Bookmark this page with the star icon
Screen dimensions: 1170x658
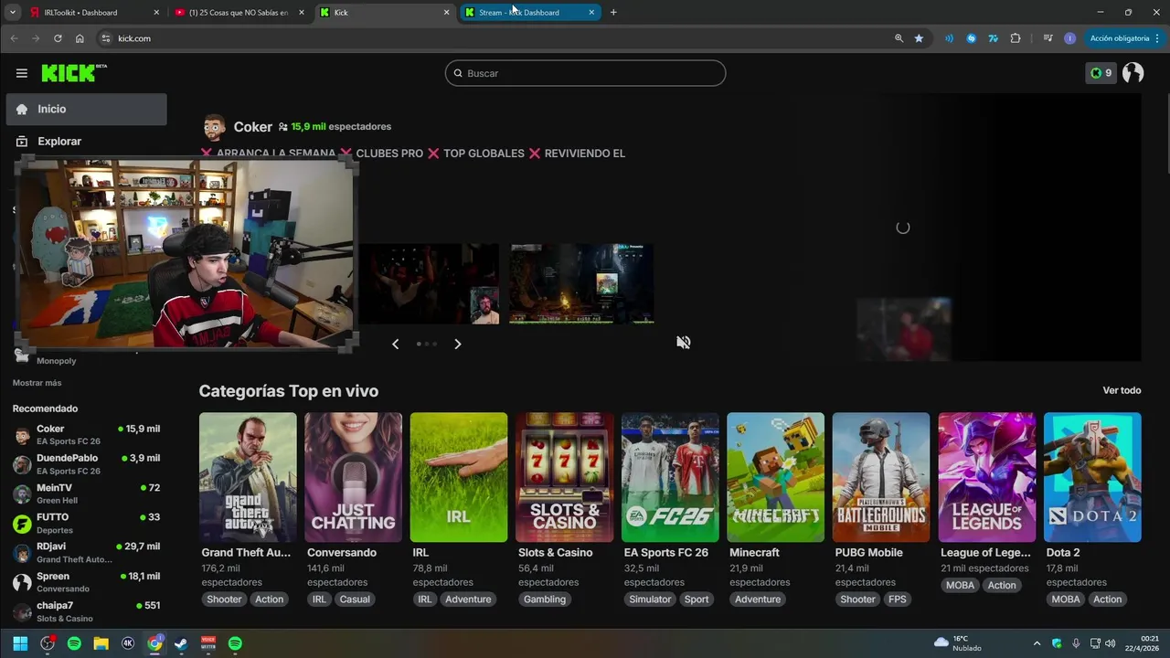(919, 38)
